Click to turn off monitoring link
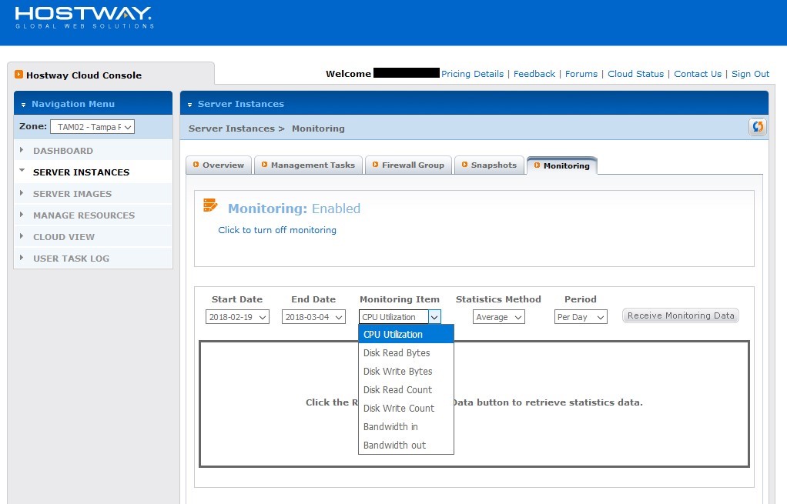 [277, 229]
